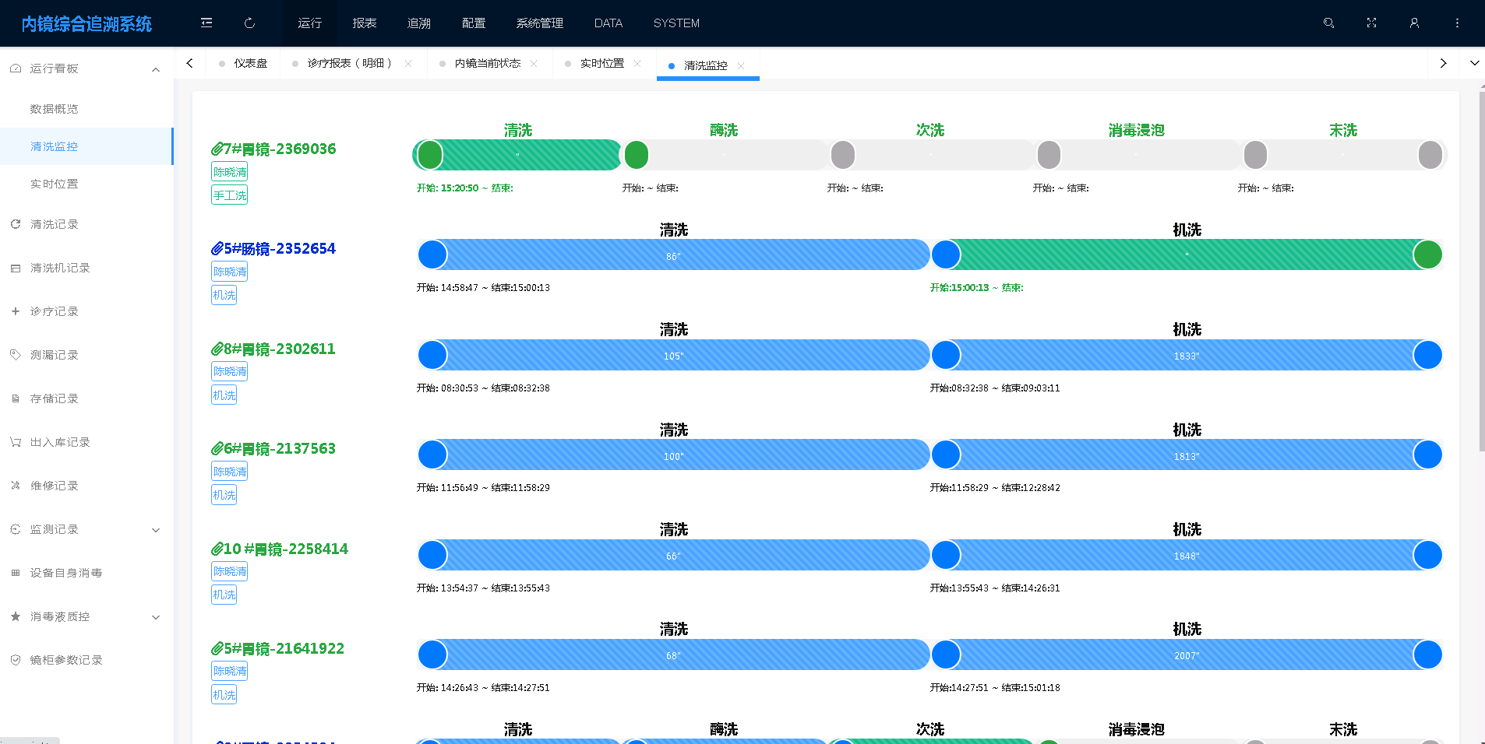Click the 5#肠镜 机洗 green progress bar
This screenshot has width=1485, height=744.
tap(1187, 254)
